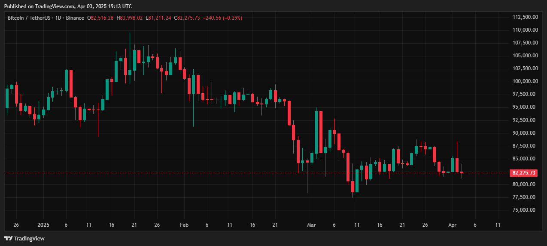Select the Bitcoin / TetherUS symbol title
Screen dimensions: 547x246
[x=28, y=18]
